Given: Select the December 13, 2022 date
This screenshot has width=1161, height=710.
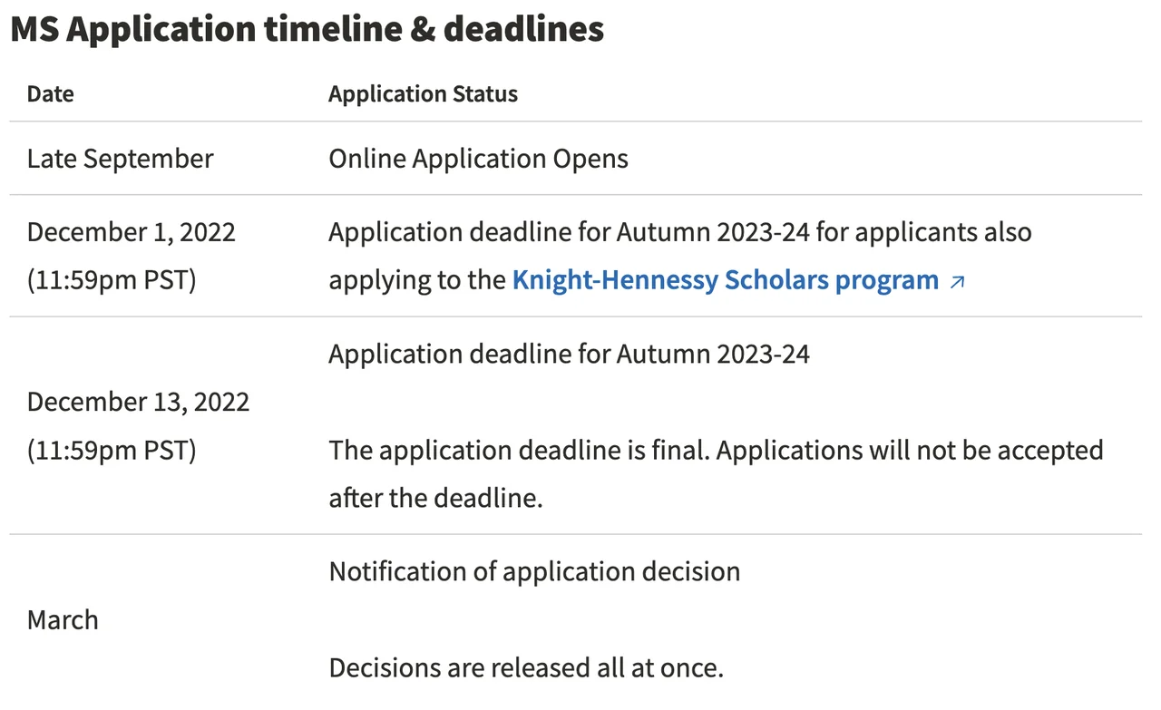Looking at the screenshot, I should coord(138,402).
